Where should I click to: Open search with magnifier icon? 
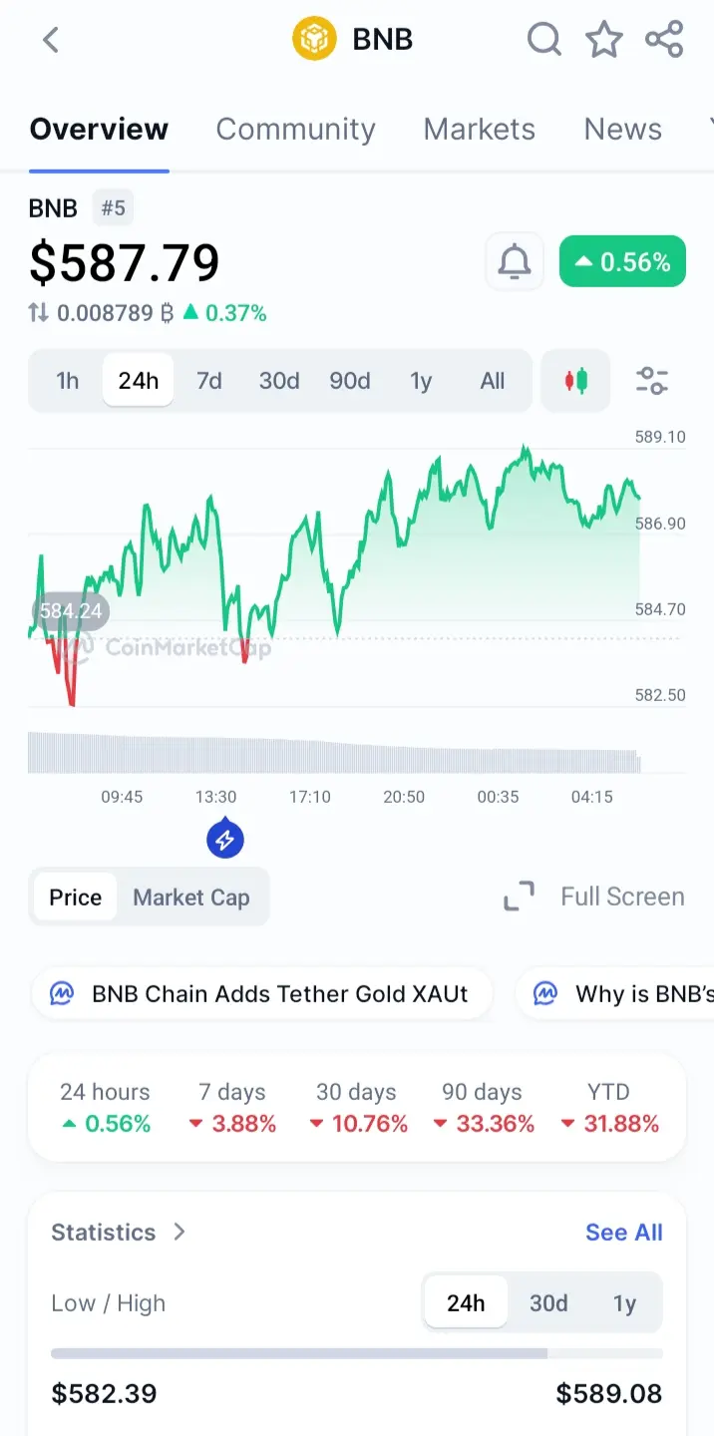click(x=543, y=40)
